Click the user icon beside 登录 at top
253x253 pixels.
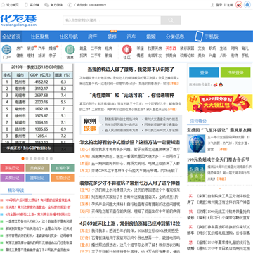point(212,5)
